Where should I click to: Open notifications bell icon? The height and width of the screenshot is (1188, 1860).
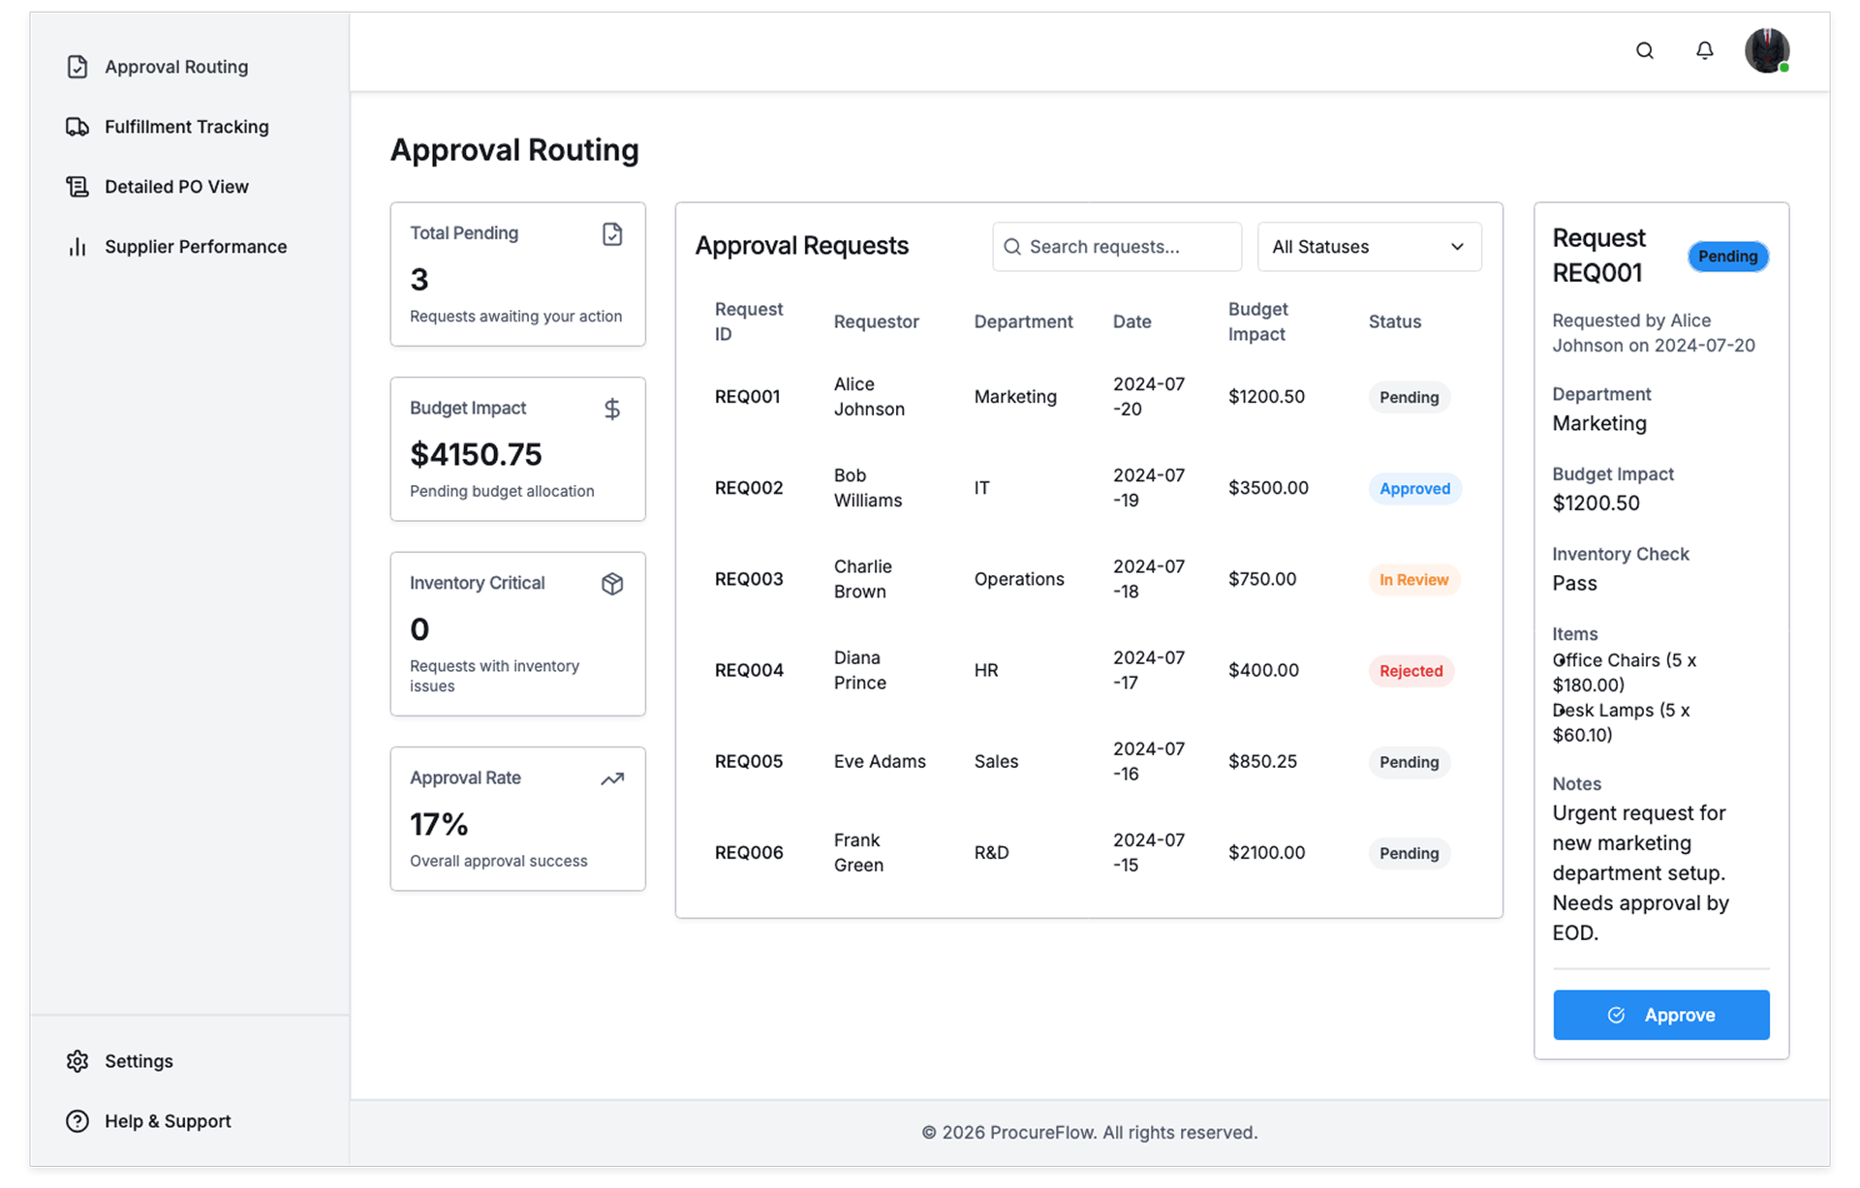tap(1704, 50)
